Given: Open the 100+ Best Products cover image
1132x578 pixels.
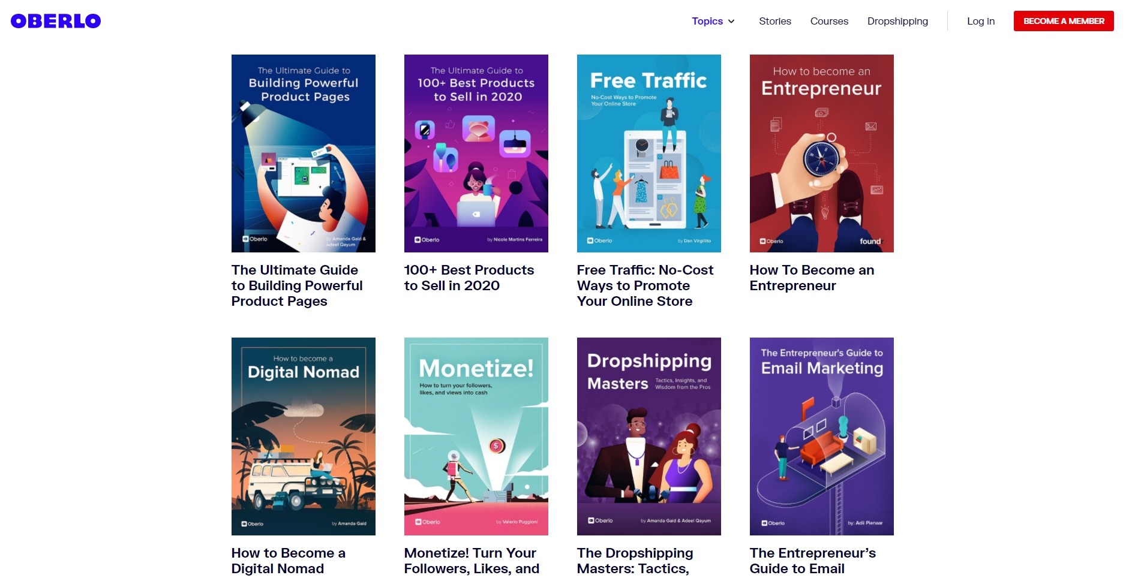Looking at the screenshot, I should [x=476, y=153].
